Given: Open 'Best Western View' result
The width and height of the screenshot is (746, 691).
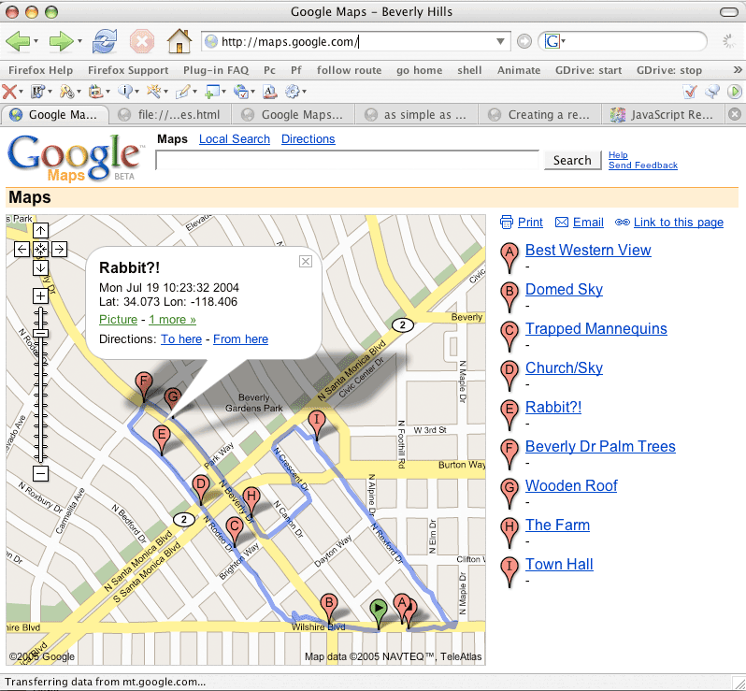Looking at the screenshot, I should (588, 251).
